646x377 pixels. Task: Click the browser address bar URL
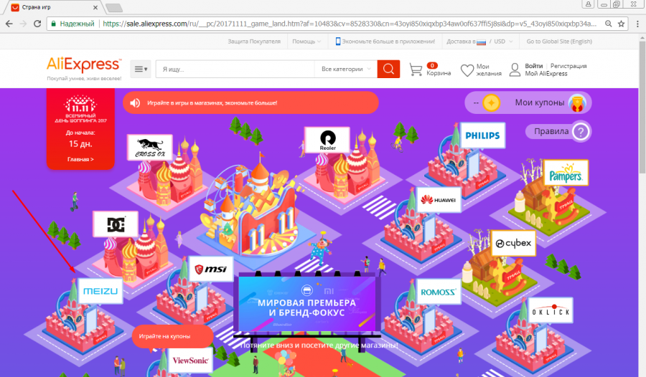pos(350,24)
